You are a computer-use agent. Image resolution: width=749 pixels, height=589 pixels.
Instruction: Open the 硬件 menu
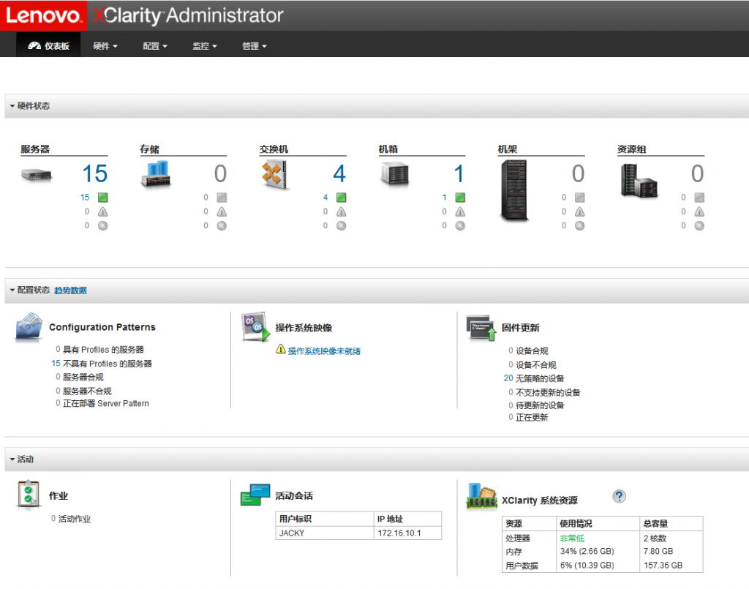click(x=105, y=46)
